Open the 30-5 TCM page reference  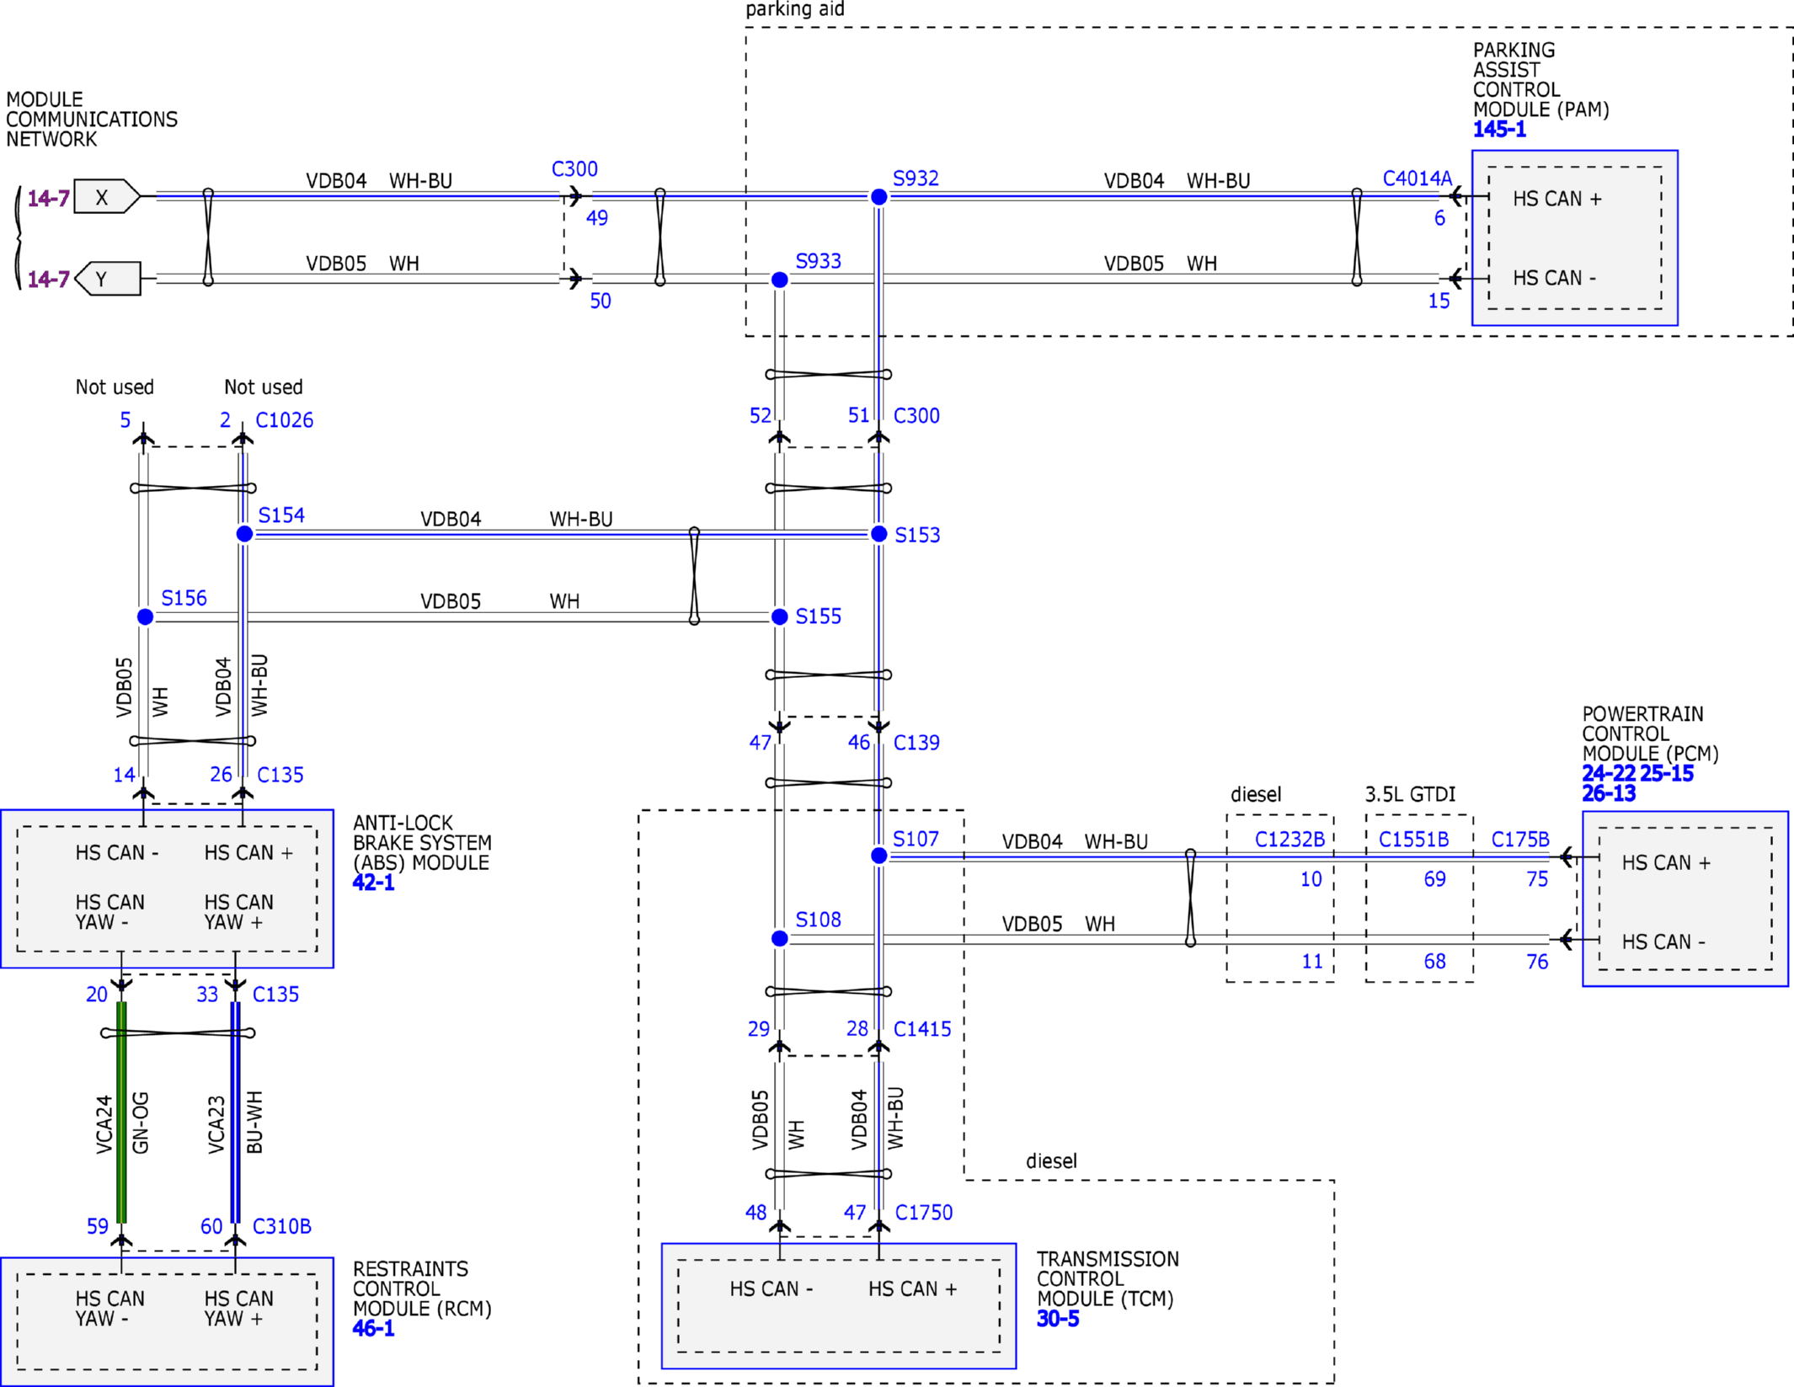tap(1058, 1319)
